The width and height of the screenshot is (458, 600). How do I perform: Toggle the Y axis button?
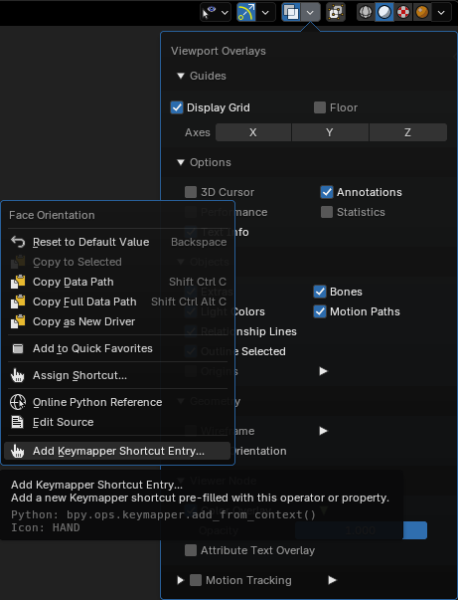[330, 132]
